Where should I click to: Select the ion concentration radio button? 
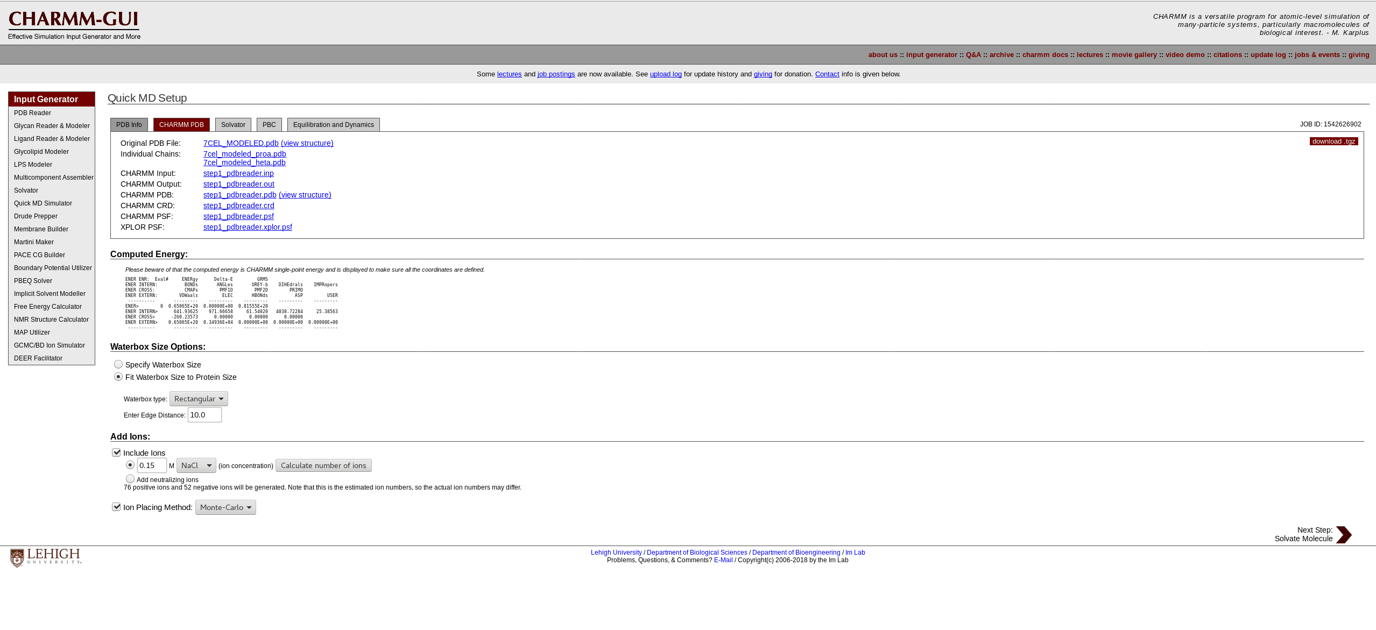pos(130,465)
